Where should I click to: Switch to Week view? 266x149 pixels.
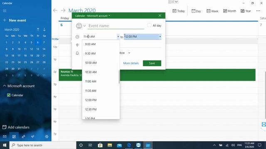(212, 11)
